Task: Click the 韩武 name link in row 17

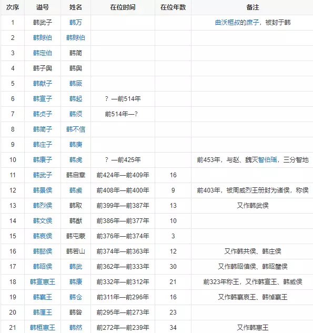Action: [x=76, y=267]
